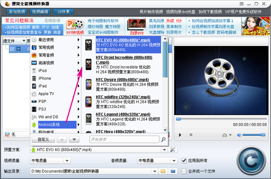Choose the HTC Desire (800x480) preset

point(127,84)
